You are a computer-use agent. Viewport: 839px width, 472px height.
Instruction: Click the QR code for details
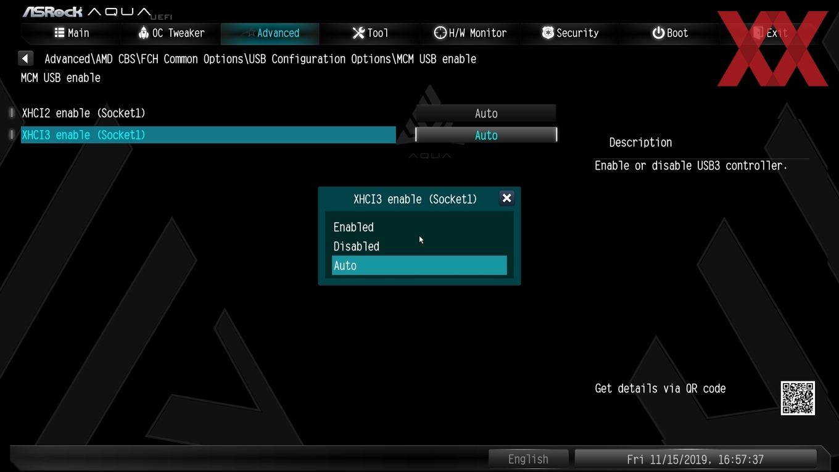pos(798,398)
